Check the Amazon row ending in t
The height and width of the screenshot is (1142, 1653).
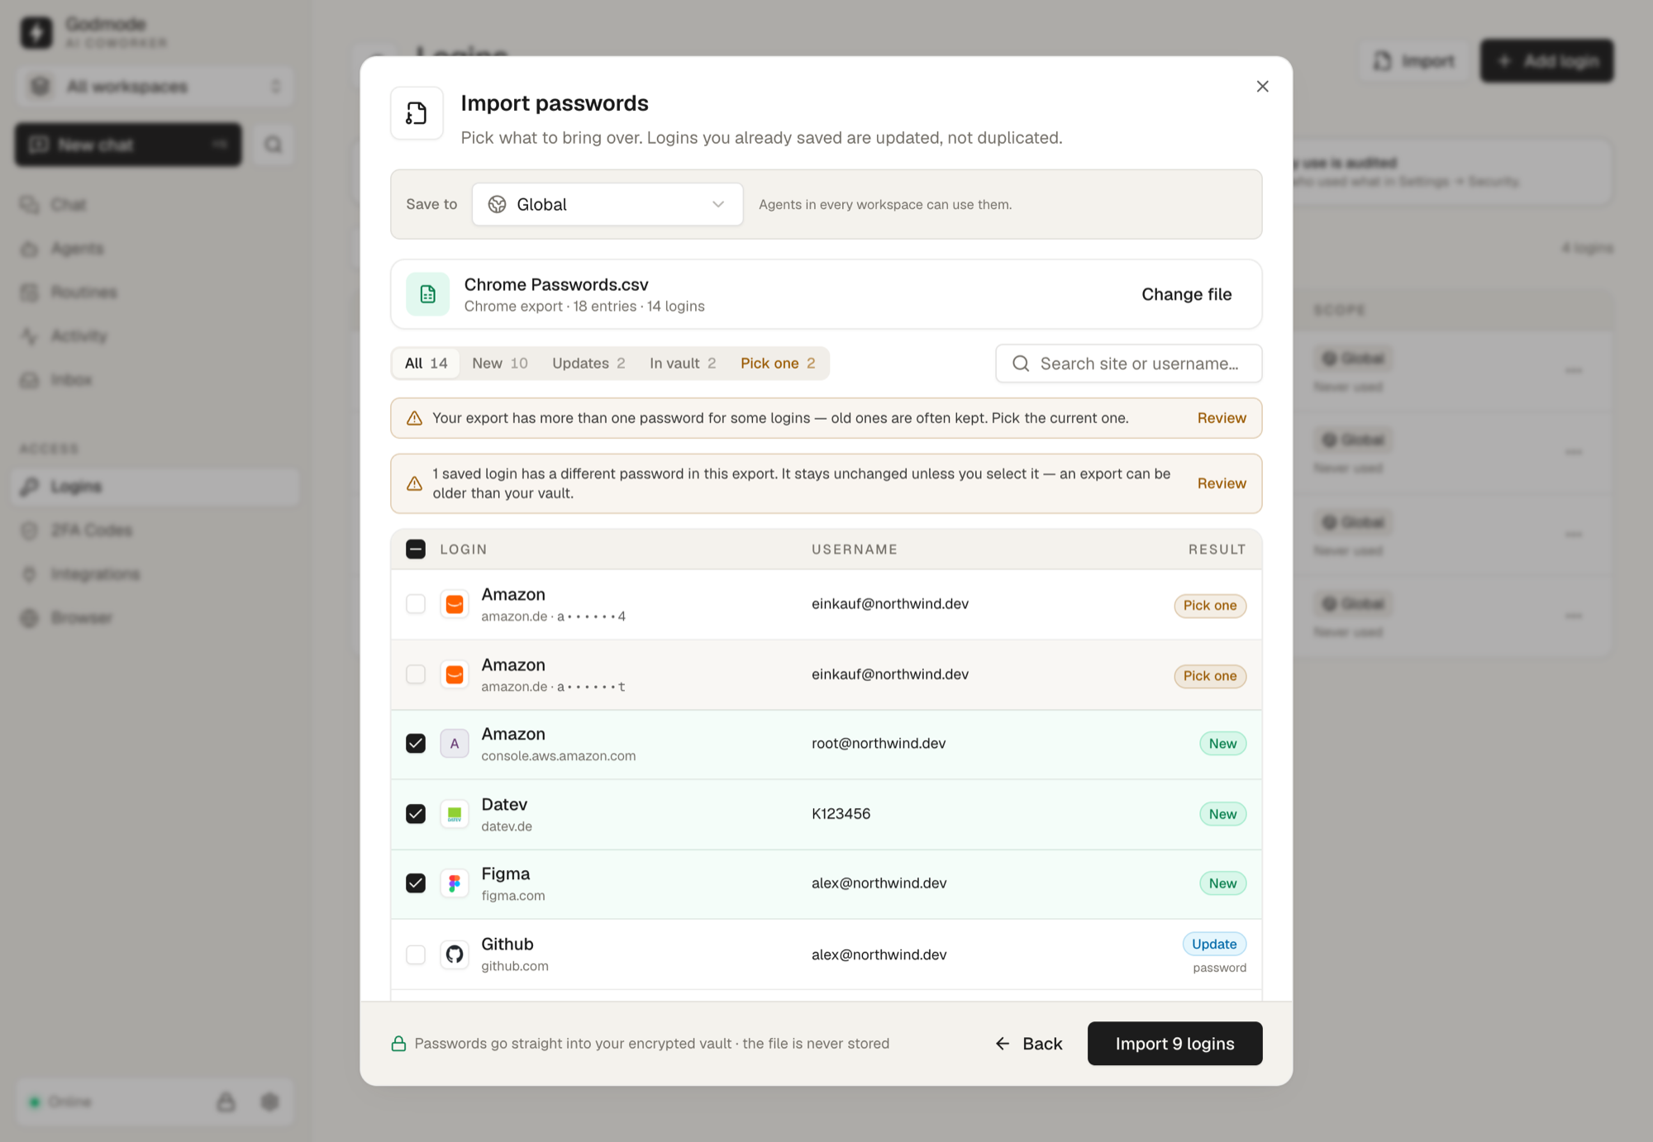point(416,674)
